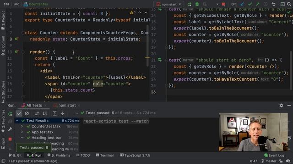Viewport: 293px width, 164px height.
Task: Select Heading.test.tsx in test results
Action: coord(46,138)
